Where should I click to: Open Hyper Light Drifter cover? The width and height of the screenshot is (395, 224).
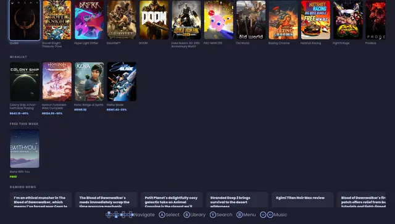[89, 20]
